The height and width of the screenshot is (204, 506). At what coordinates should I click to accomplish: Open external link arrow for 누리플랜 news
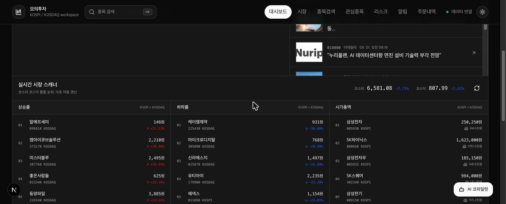tap(474, 53)
